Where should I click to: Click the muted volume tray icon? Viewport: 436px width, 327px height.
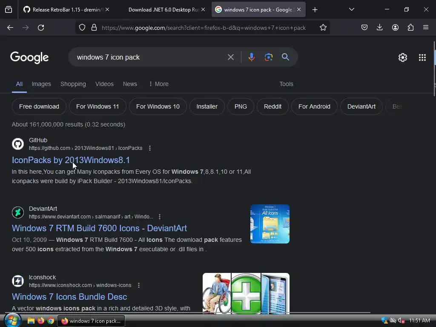(401, 321)
